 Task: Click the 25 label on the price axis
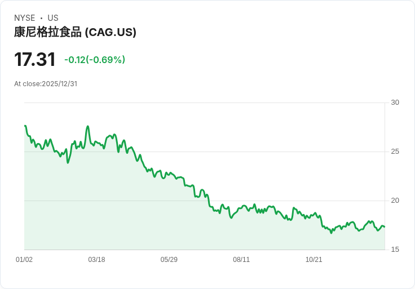(395, 152)
